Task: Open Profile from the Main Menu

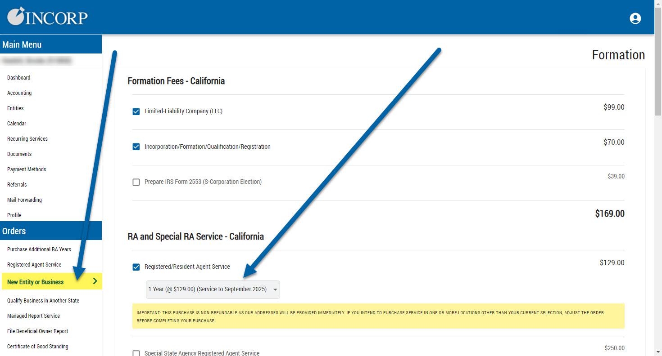Action: click(14, 215)
